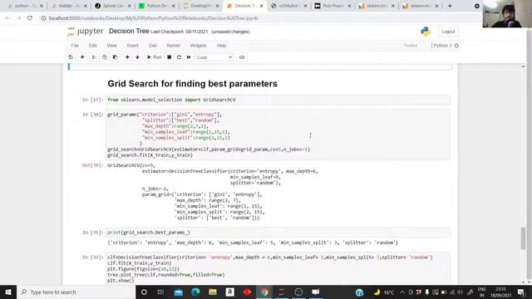Open Task View from the taskbar
This screenshot has height=299, width=532.
(160, 292)
